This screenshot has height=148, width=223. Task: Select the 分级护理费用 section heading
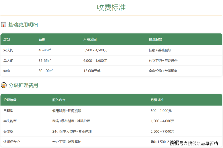click(23, 85)
